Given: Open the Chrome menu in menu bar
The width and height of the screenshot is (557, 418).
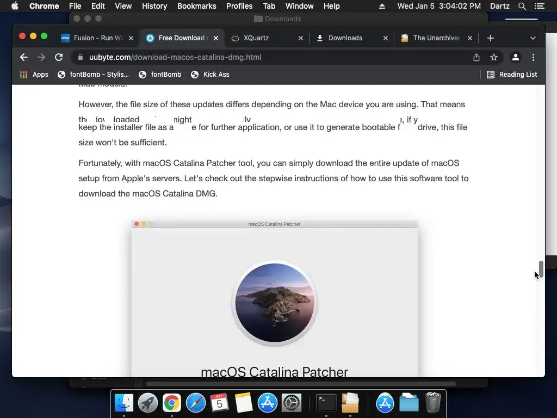Looking at the screenshot, I should (x=44, y=6).
